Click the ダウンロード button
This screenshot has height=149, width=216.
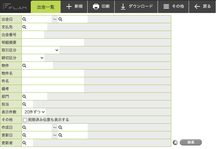136,6
